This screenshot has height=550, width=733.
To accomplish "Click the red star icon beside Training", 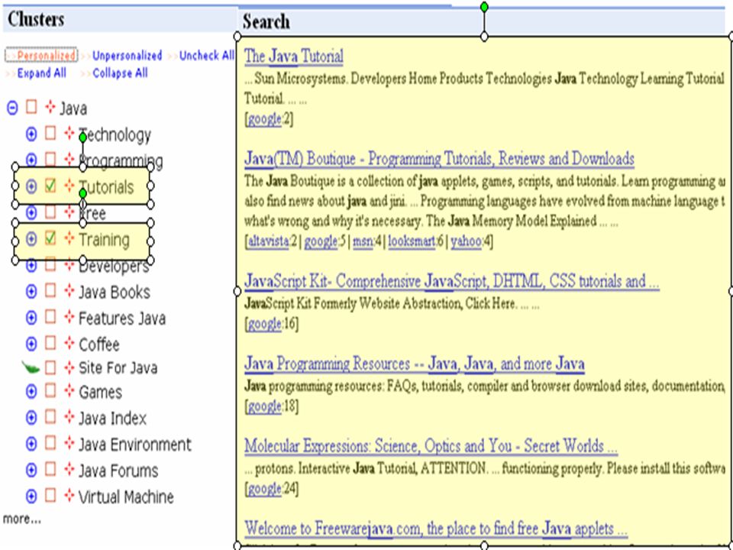I will click(x=69, y=238).
